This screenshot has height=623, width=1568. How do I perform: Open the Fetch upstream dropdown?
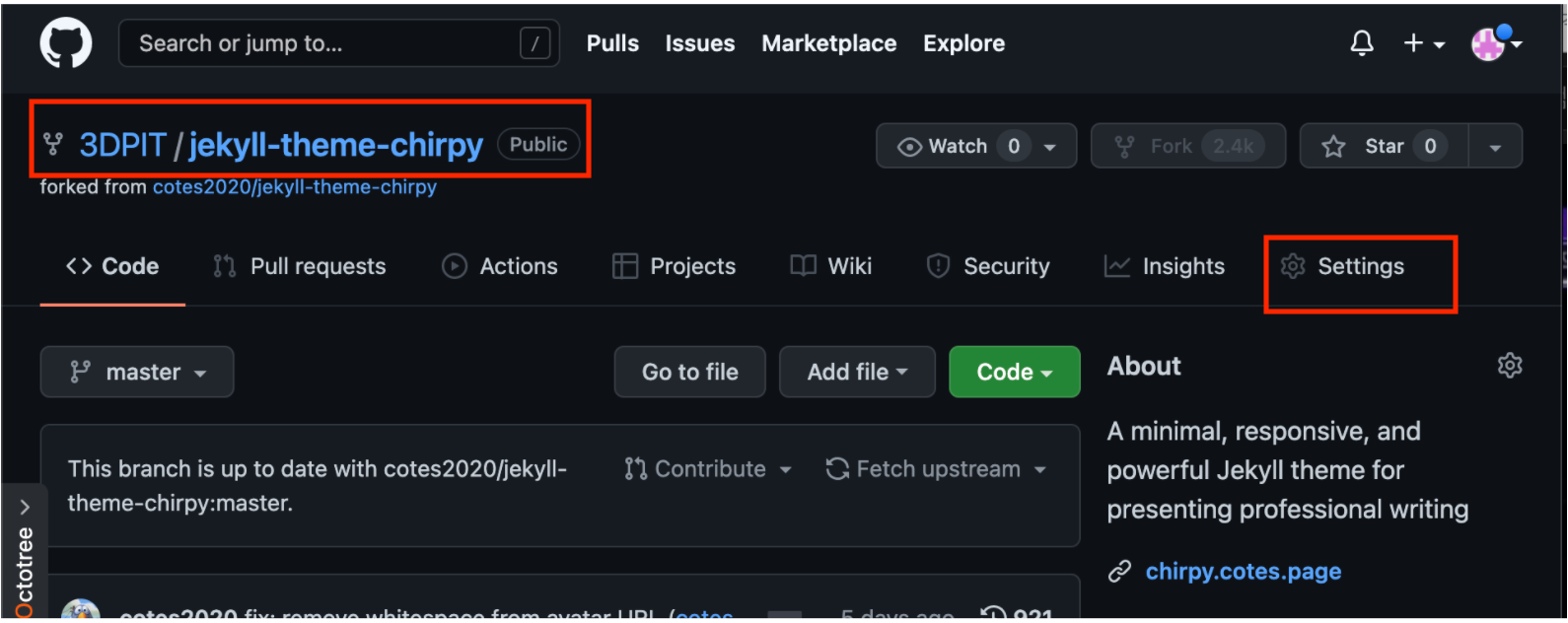(x=936, y=469)
